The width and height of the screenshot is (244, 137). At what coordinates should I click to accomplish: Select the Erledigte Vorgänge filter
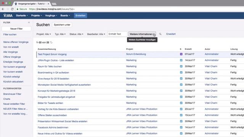(13, 62)
